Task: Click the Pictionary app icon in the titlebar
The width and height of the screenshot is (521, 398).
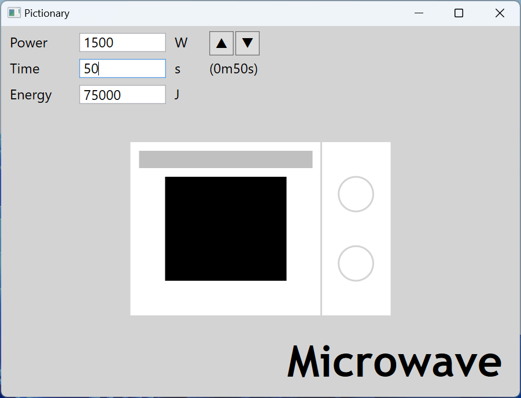Action: 14,12
